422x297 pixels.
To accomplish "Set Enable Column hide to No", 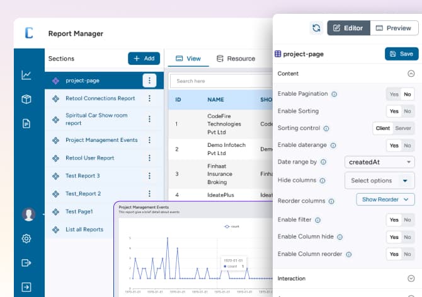I will [x=407, y=237].
